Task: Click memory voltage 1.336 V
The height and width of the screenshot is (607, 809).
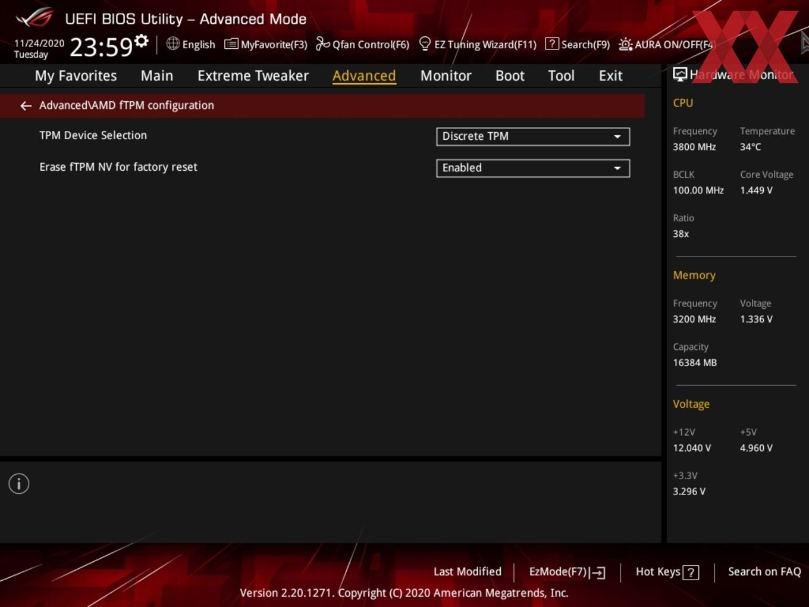Action: (x=756, y=319)
